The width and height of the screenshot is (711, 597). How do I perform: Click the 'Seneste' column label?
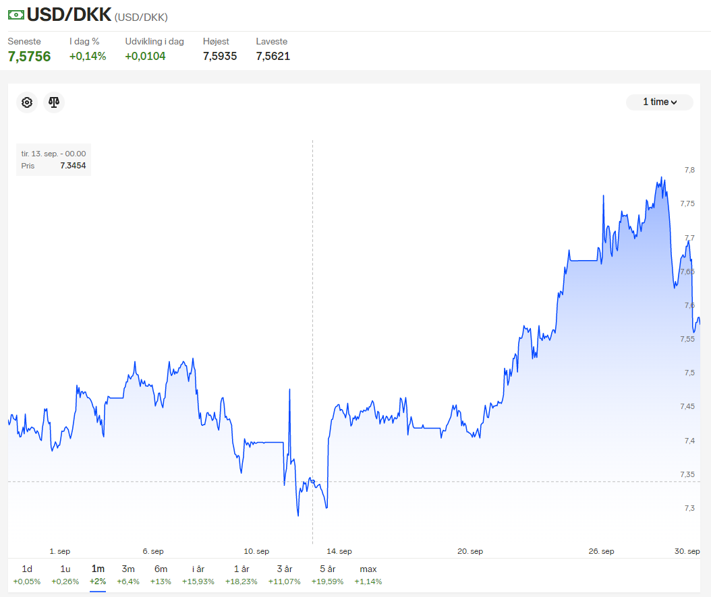[24, 41]
